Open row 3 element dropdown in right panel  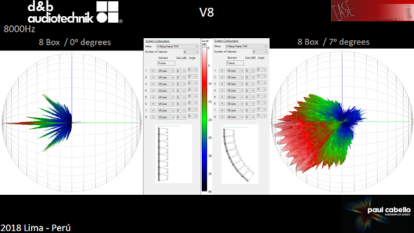click(x=235, y=84)
